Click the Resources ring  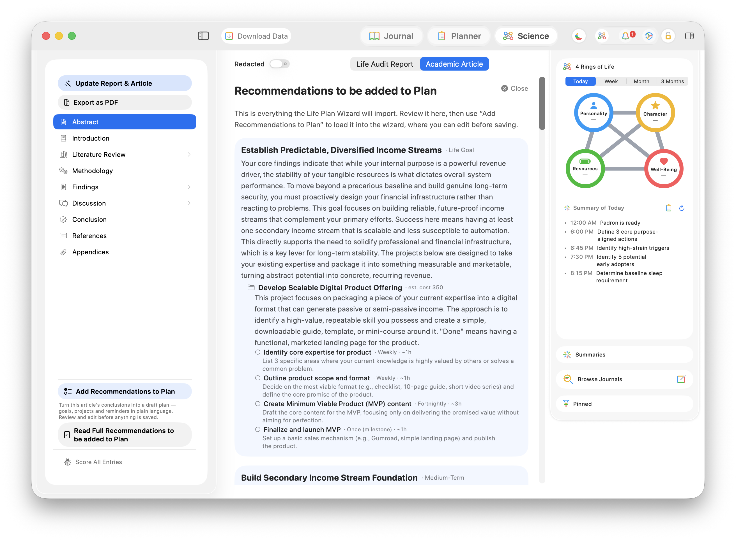tap(585, 168)
